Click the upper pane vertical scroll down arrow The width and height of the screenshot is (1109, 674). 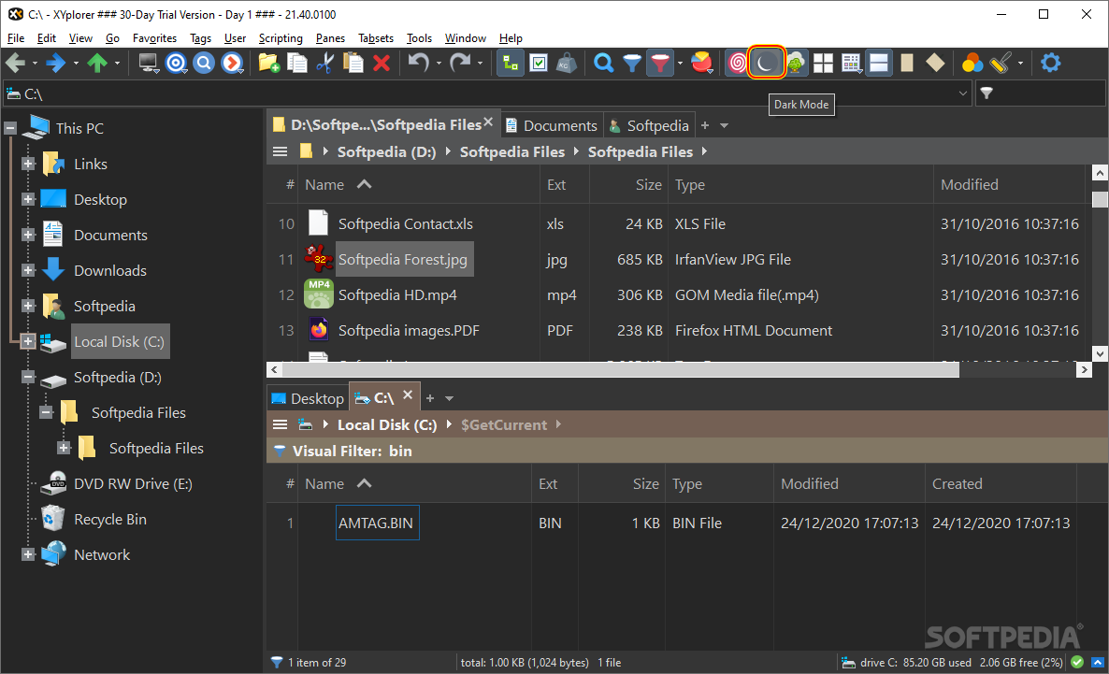click(1099, 353)
